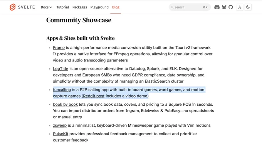
Task: Click text 'includes a video demo)'
Action: pos(127,96)
